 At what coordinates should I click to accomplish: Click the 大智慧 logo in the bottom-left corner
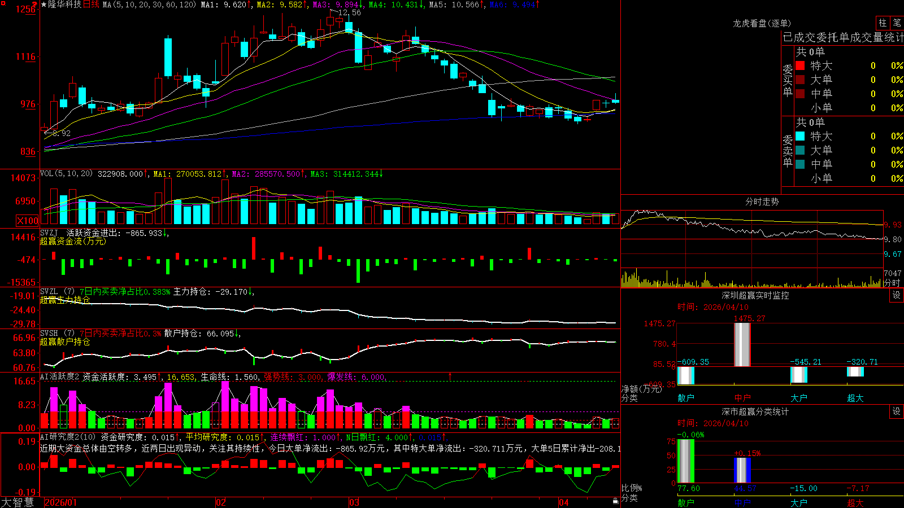[x=18, y=502]
